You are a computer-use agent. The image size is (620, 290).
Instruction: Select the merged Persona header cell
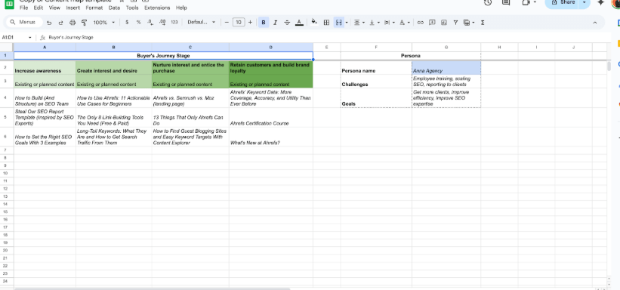click(411, 56)
